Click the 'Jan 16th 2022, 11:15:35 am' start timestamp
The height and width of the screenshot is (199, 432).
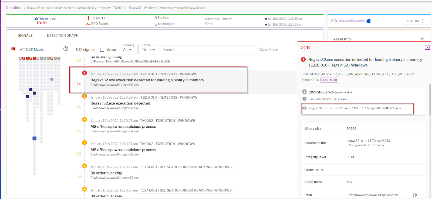coord(285,19)
